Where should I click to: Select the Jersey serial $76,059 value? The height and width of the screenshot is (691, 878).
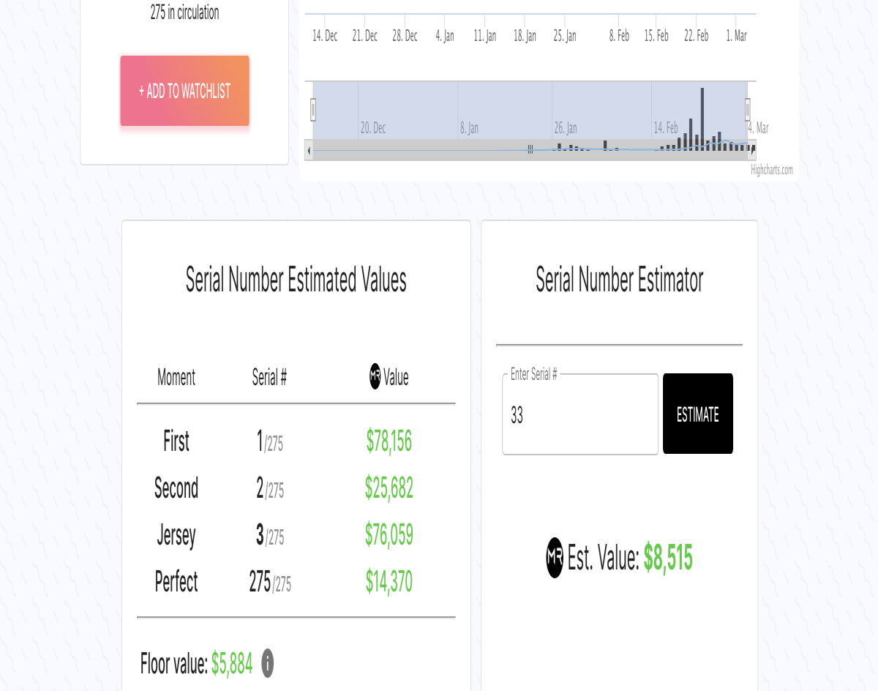point(389,535)
